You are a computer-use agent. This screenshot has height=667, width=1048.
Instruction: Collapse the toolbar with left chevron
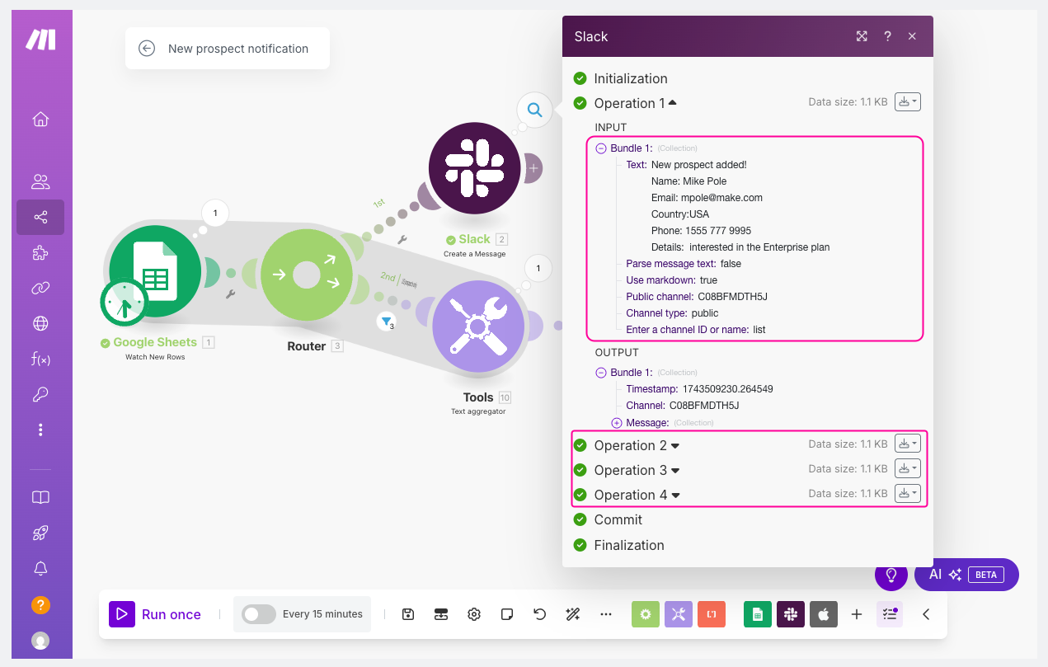pos(926,614)
